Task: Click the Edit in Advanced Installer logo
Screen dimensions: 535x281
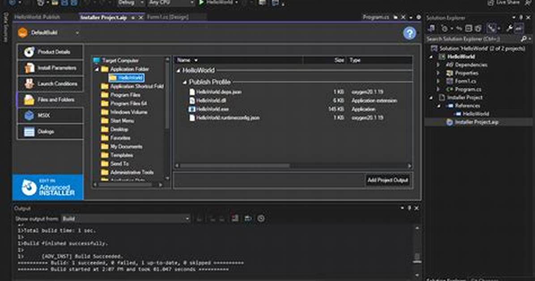Action: point(48,187)
